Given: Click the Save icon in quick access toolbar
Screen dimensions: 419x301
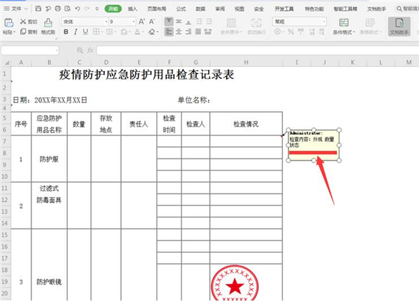Looking at the screenshot, I should 37,8.
